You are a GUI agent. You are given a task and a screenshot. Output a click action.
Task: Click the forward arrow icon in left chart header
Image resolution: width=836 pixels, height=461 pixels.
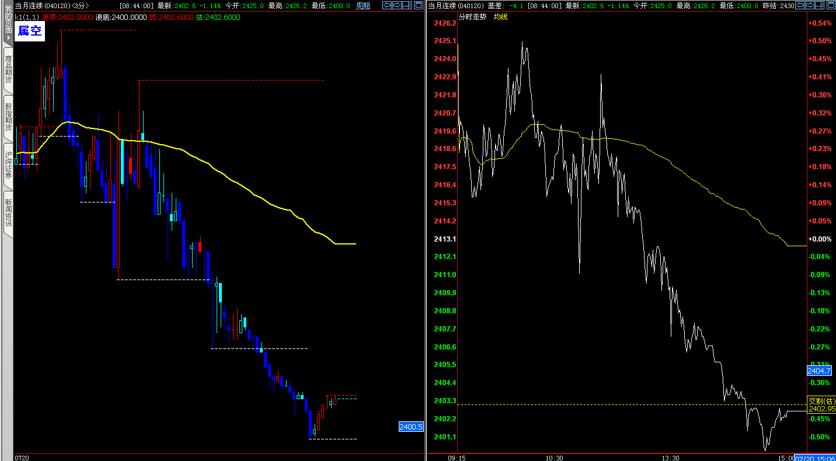(x=398, y=5)
